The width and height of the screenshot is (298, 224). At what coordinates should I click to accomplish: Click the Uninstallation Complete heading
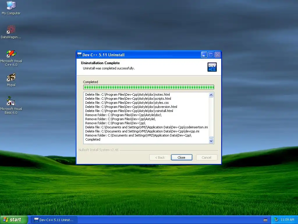coord(100,63)
